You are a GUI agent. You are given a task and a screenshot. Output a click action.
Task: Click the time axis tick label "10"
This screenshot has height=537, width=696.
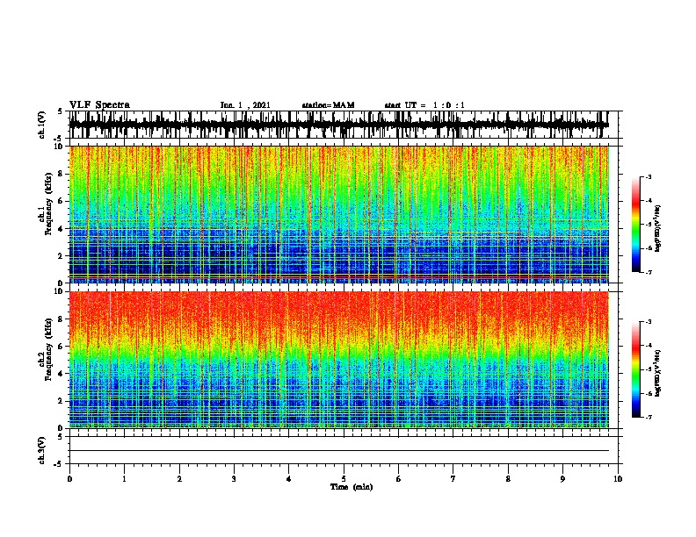618,479
